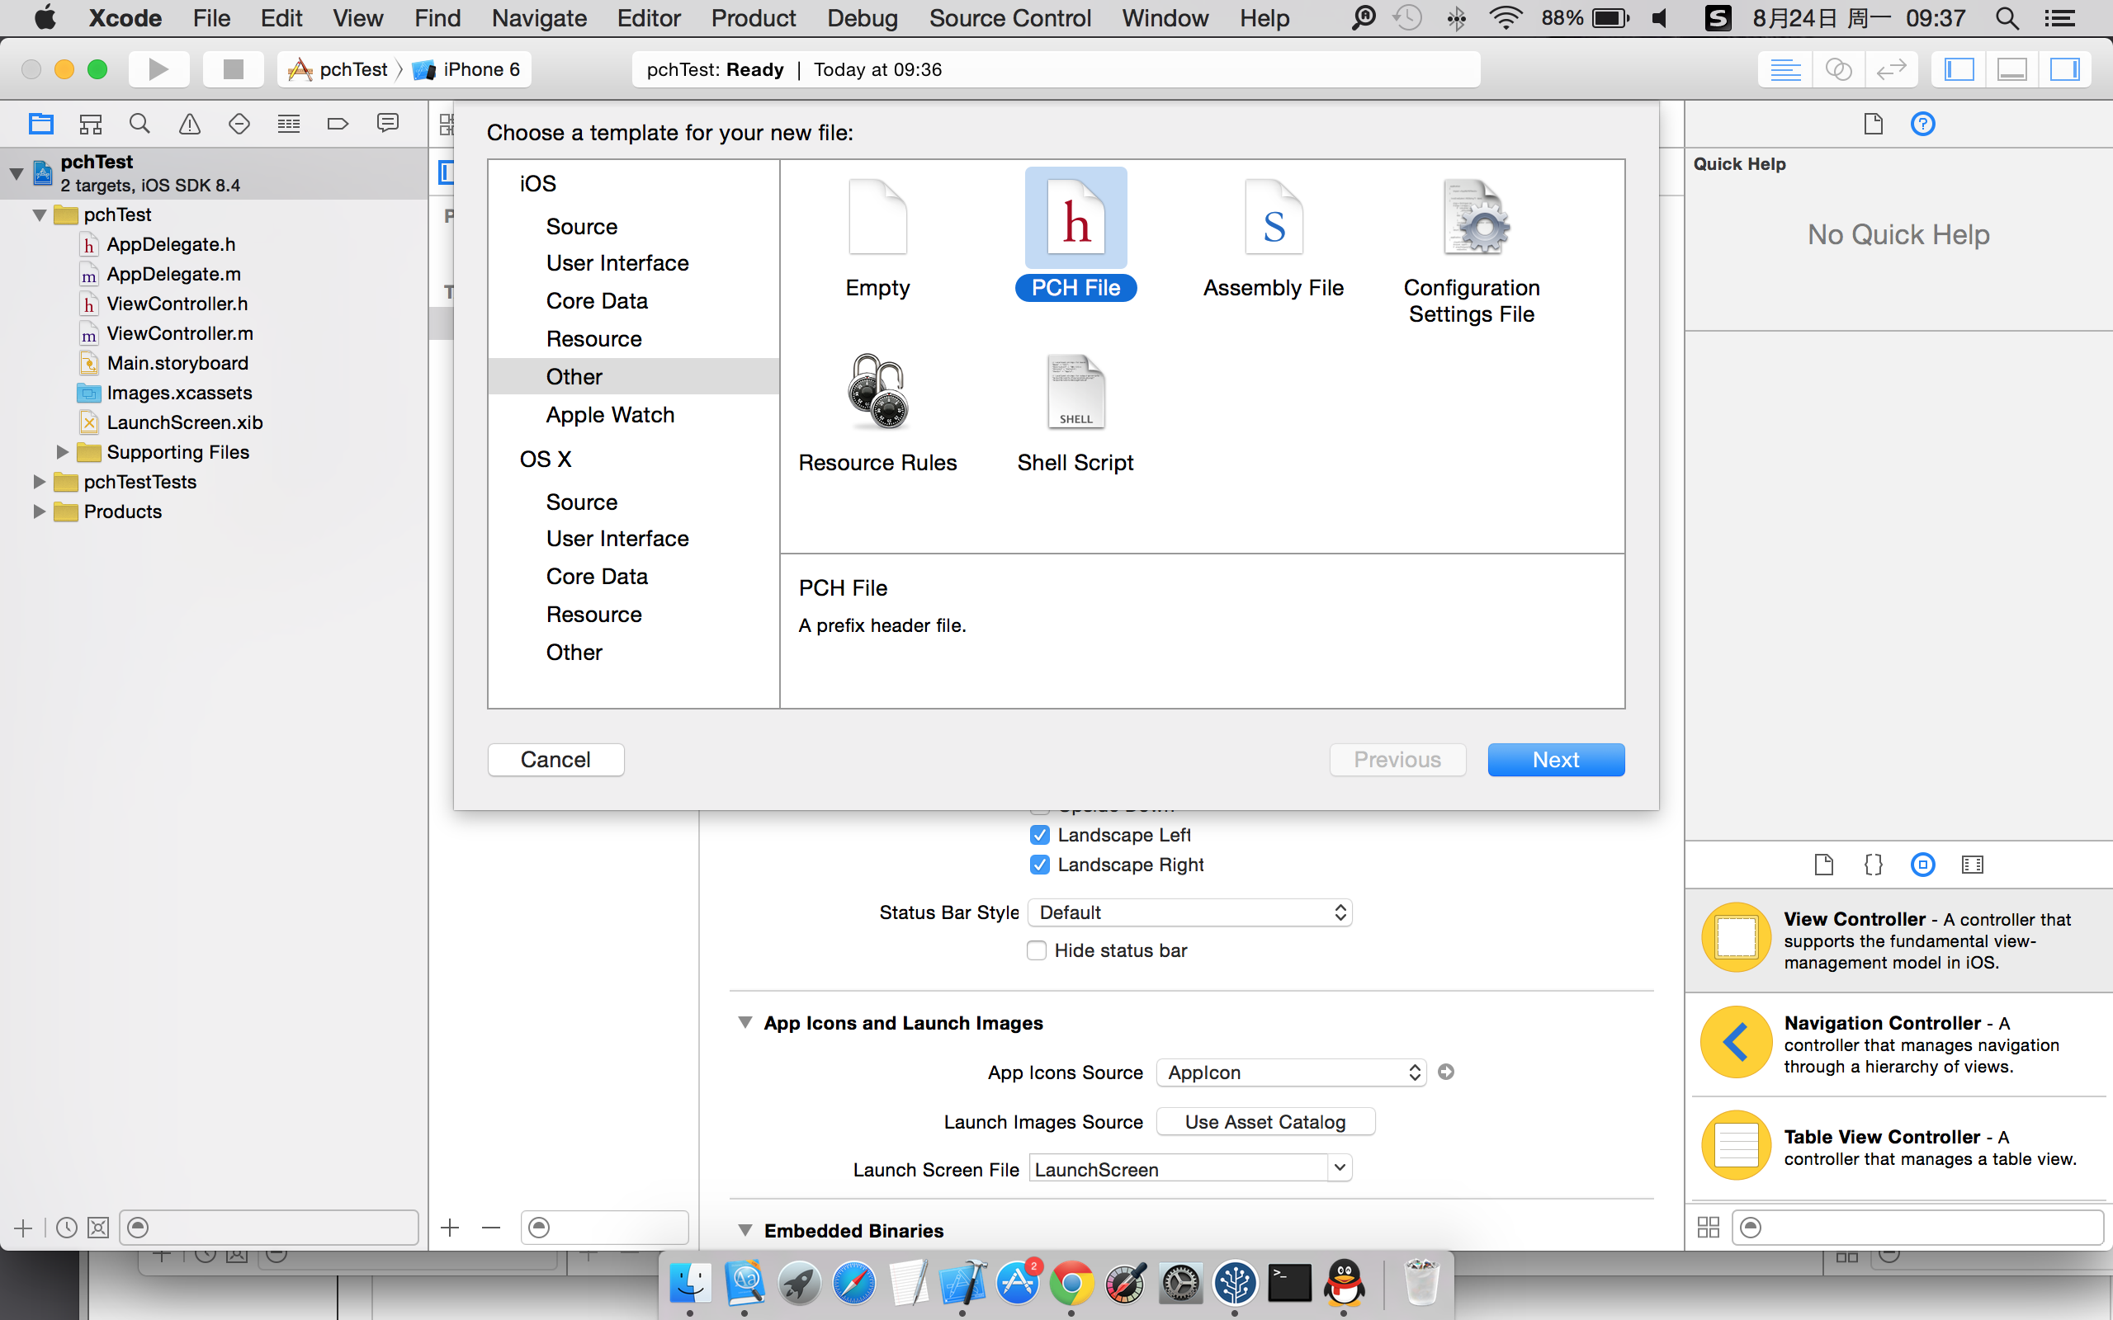Viewport: 2113px width, 1320px height.
Task: Open the Editor menu
Action: click(649, 18)
